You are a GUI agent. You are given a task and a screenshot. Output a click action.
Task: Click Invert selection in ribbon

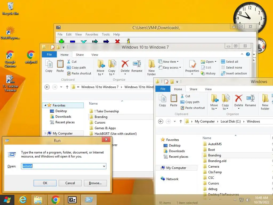[234, 73]
